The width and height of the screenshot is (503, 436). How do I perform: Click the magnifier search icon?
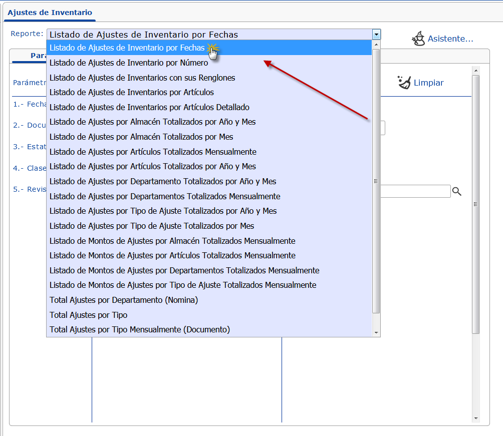pyautogui.click(x=457, y=191)
